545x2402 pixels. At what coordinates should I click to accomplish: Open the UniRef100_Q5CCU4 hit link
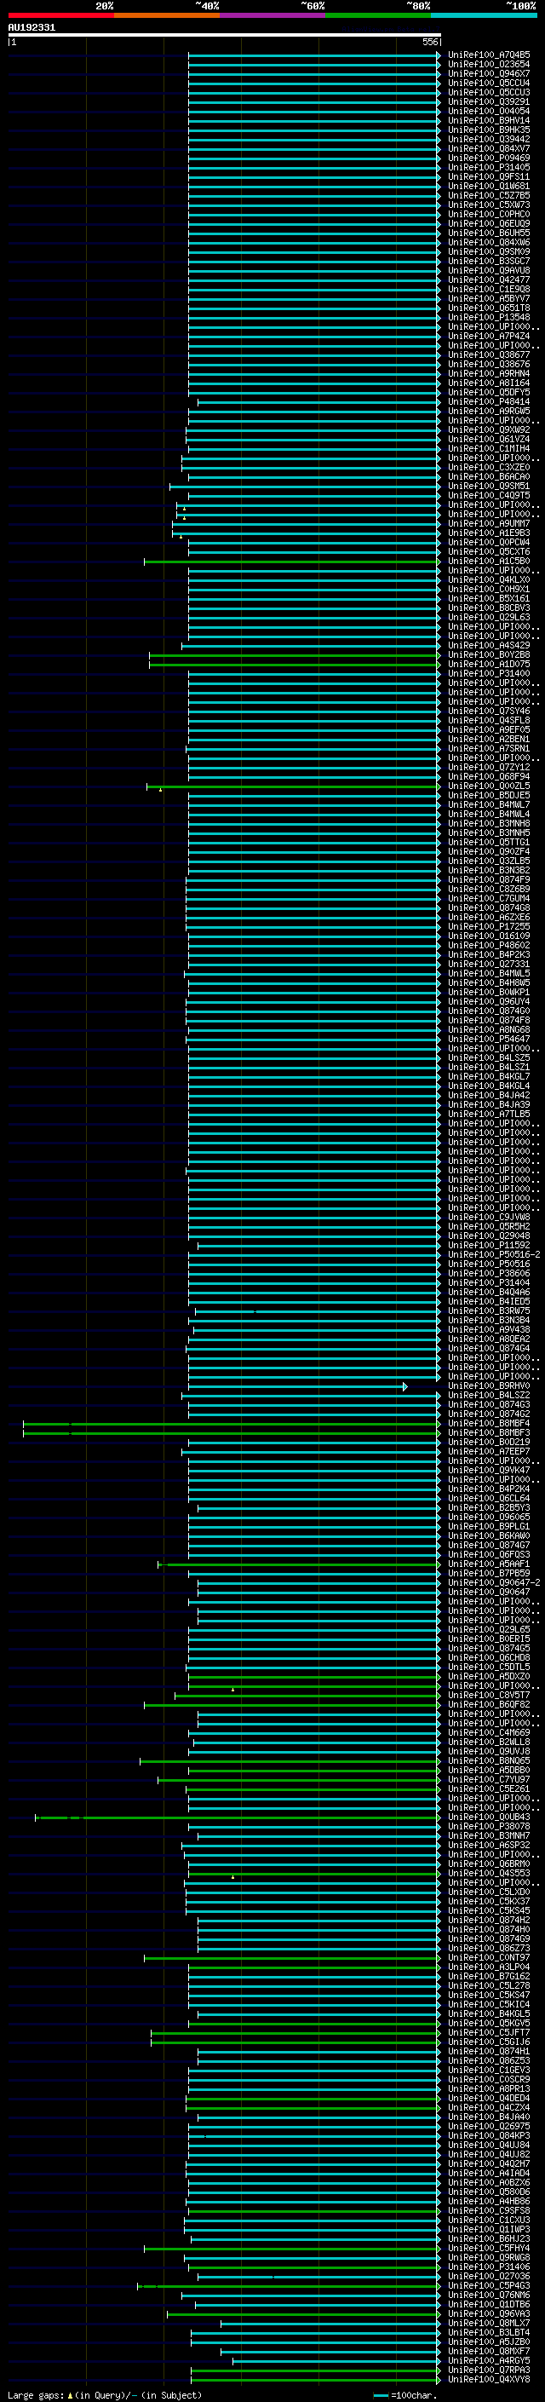pyautogui.click(x=489, y=83)
